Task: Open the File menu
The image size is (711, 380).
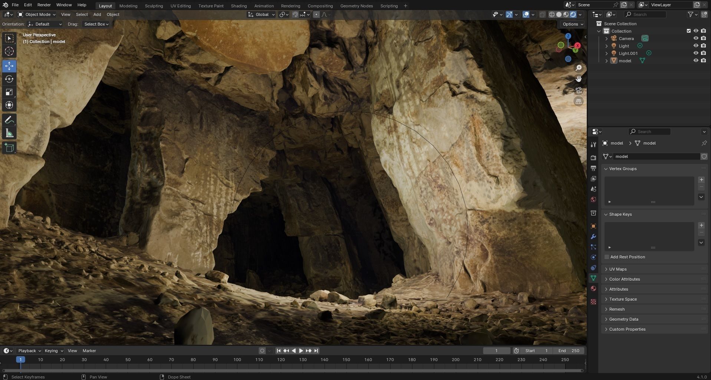Action: 15,5
